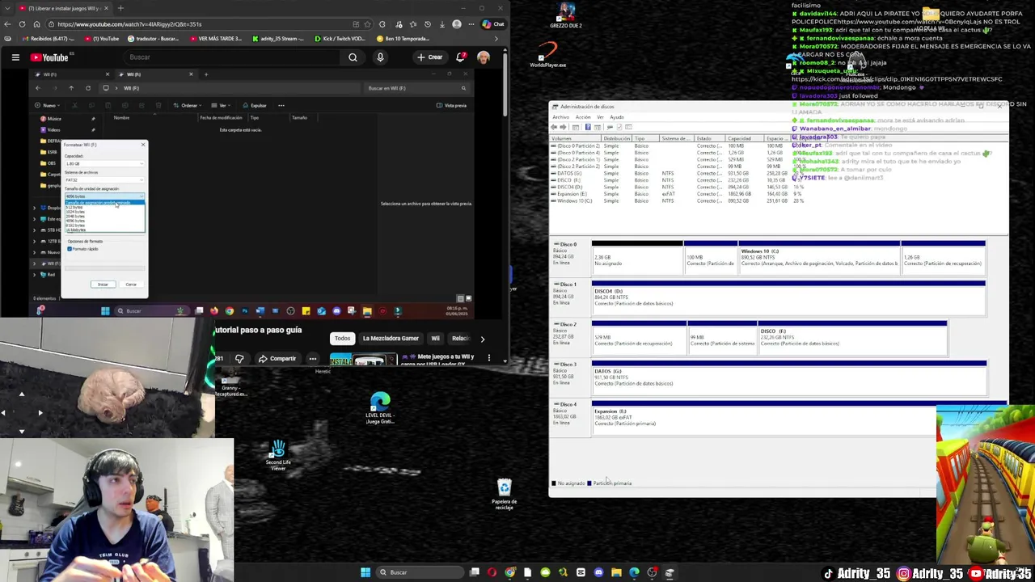This screenshot has width=1035, height=582.
Task: Select the La Mezcladora Gamer chip
Action: pyautogui.click(x=391, y=339)
